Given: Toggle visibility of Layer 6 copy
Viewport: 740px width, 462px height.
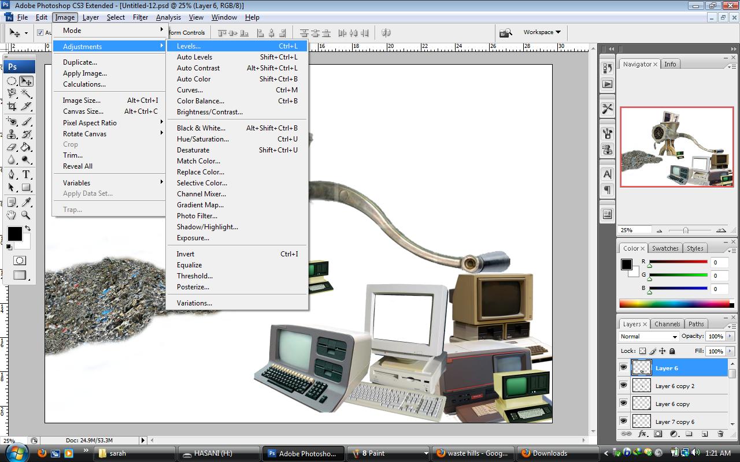Looking at the screenshot, I should point(624,403).
